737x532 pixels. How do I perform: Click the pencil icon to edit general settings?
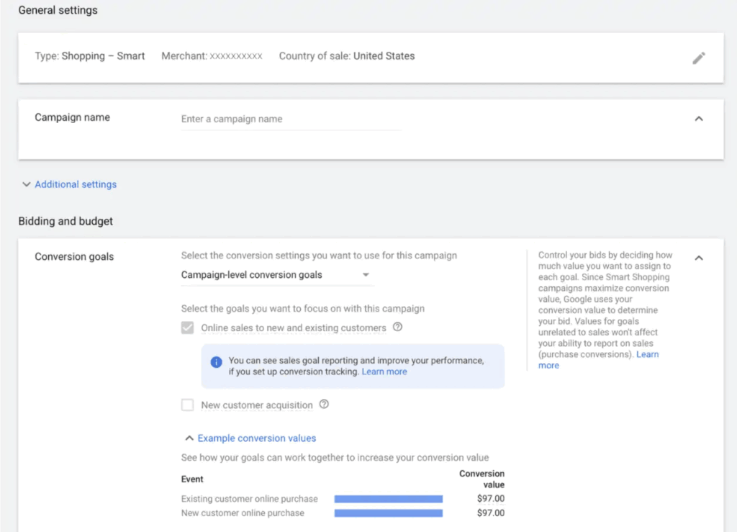click(x=698, y=58)
